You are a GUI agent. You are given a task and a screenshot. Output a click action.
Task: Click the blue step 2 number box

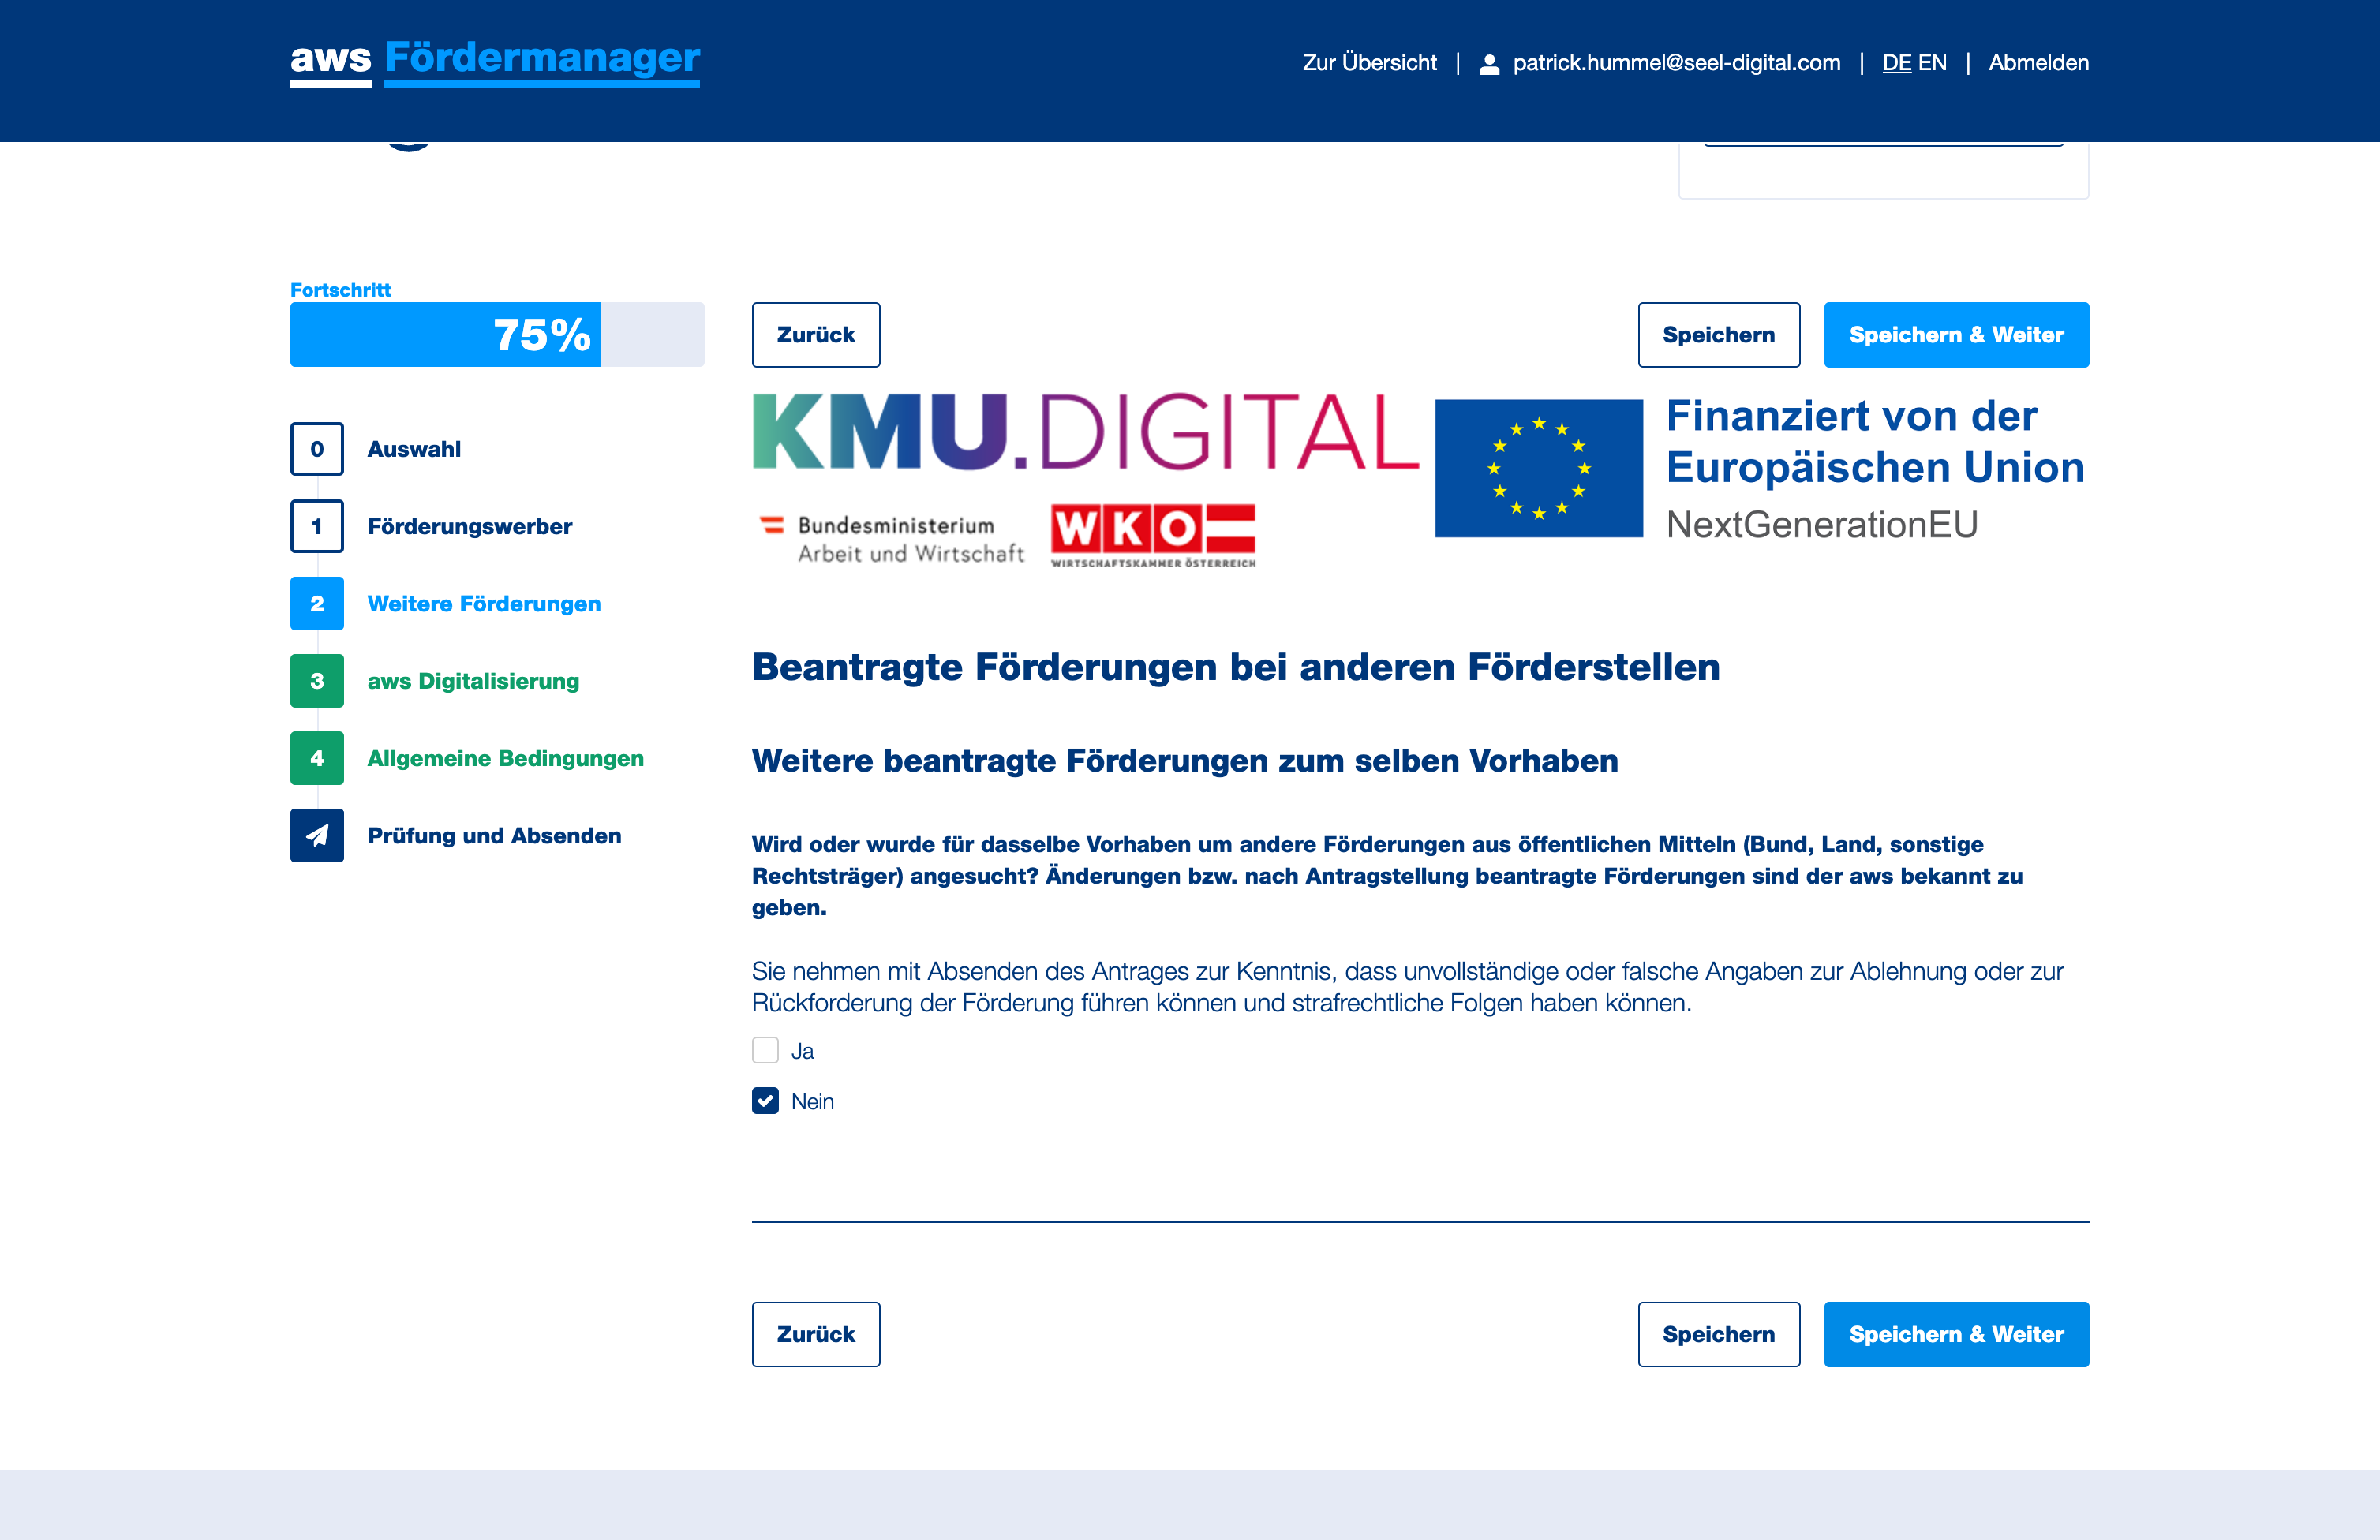[x=317, y=604]
